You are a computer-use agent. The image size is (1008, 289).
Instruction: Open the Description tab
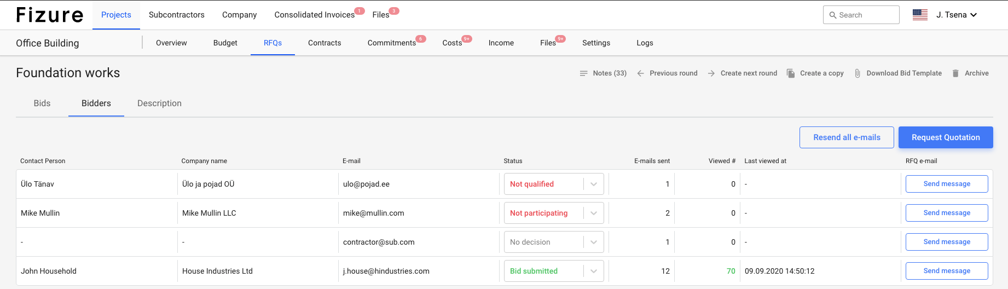pyautogui.click(x=159, y=103)
